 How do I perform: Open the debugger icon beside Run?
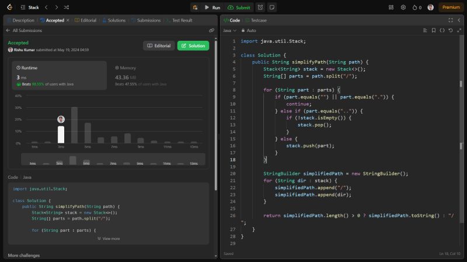tap(196, 8)
